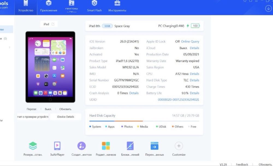Open Crash Analysis Details link
The image size is (273, 166).
134,93
